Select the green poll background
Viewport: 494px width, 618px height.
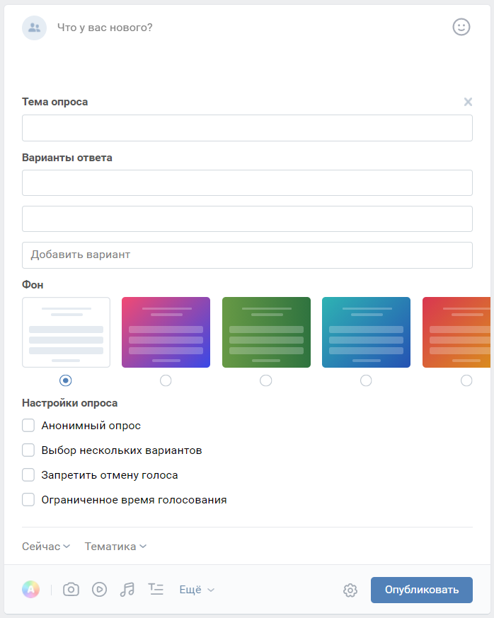click(x=266, y=332)
